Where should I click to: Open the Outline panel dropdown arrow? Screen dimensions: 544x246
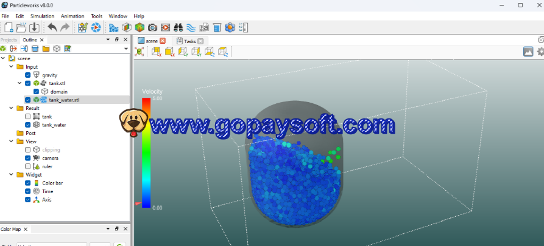point(108,40)
